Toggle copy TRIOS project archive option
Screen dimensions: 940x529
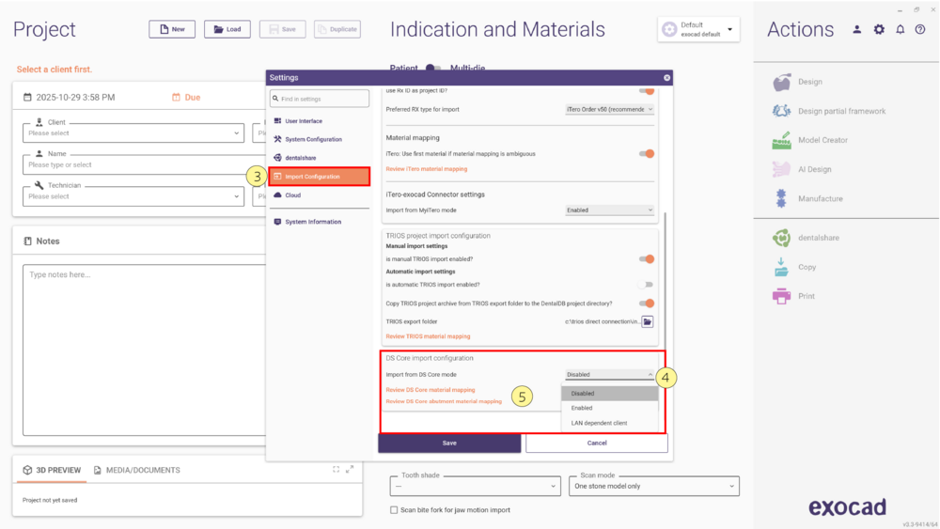[x=647, y=303]
